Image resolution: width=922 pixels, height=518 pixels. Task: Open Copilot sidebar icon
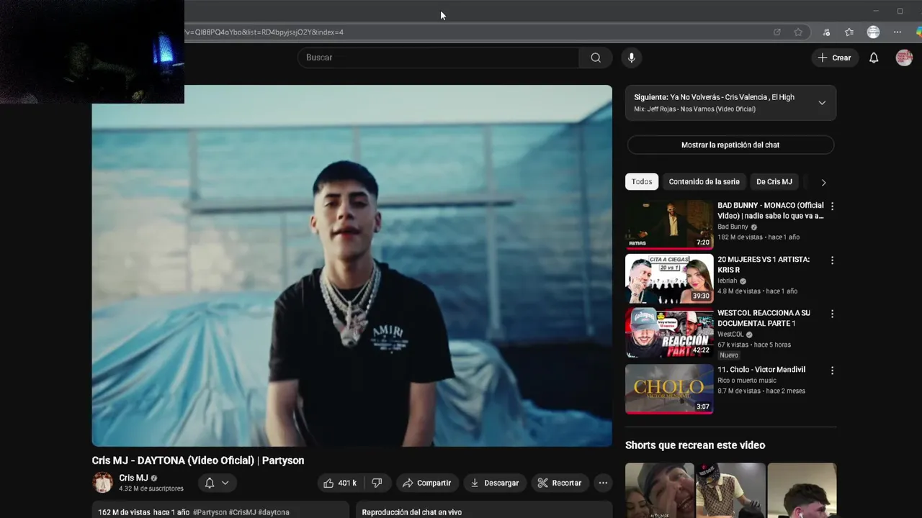[918, 32]
